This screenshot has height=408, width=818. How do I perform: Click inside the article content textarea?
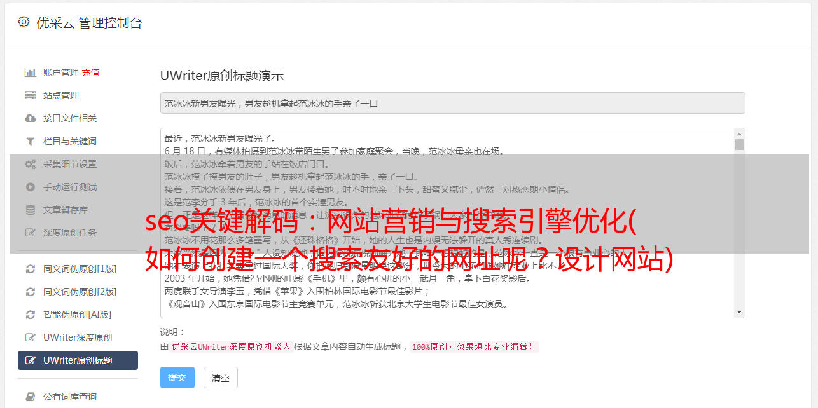pos(447,223)
